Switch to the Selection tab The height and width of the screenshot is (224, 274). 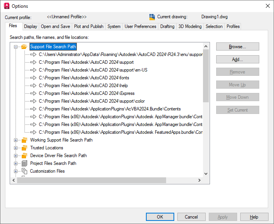214,26
